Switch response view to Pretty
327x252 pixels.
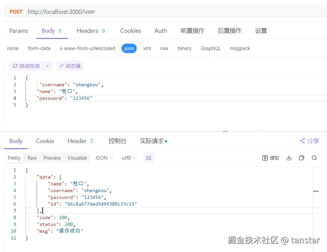[14, 158]
